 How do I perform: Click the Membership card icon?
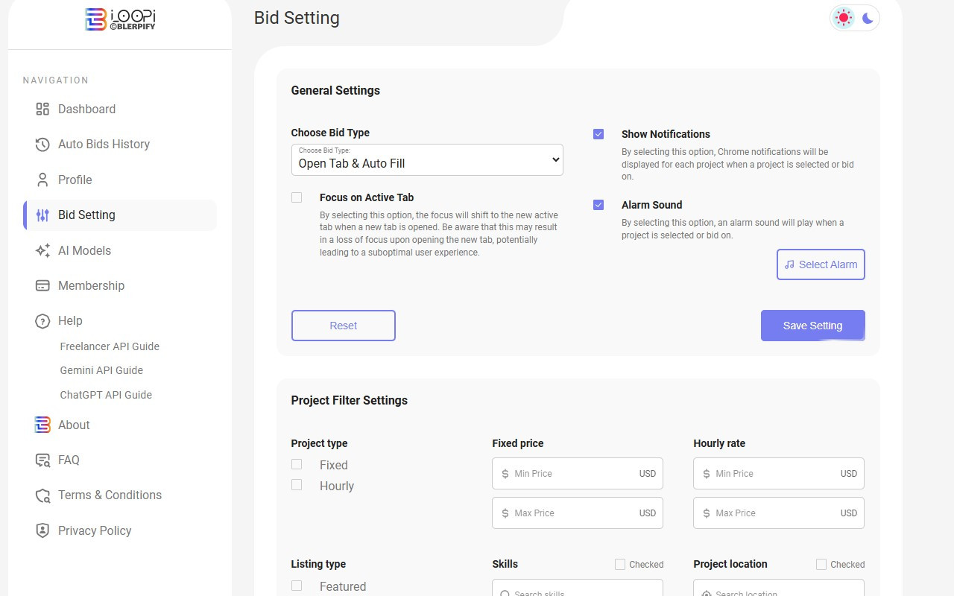click(x=42, y=285)
